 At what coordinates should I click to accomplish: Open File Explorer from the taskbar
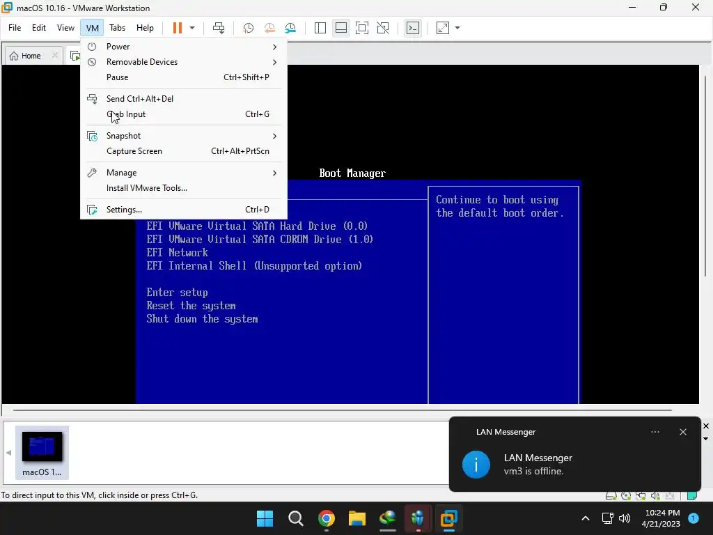(x=357, y=518)
